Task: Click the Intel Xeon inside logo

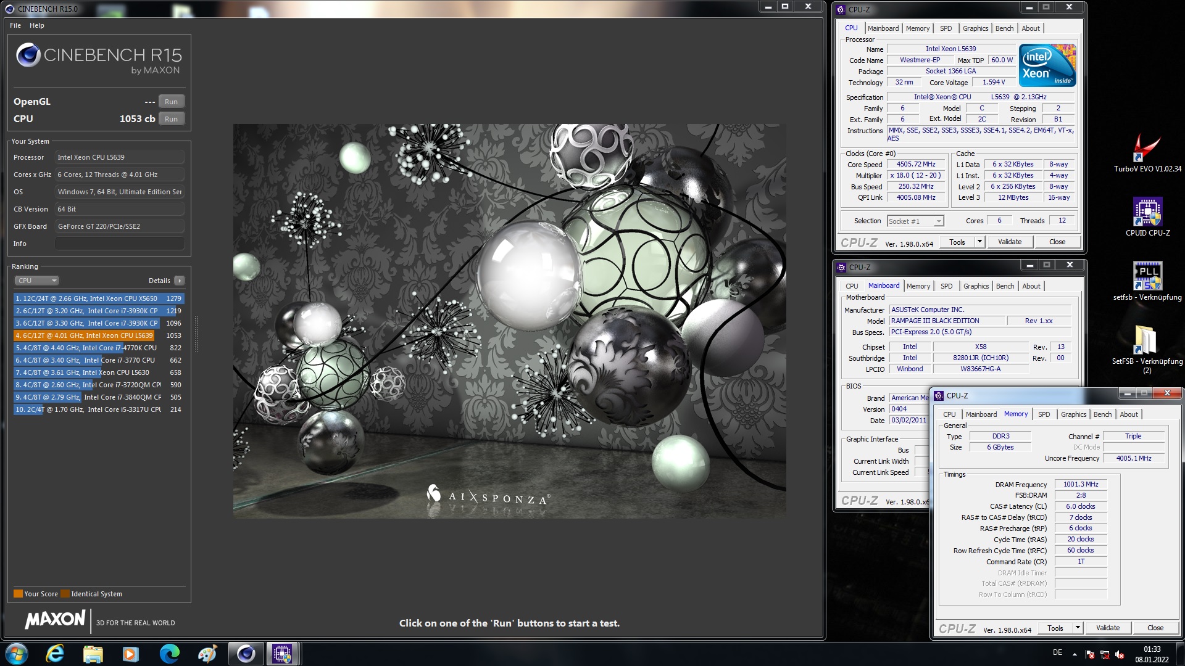Action: 1047,65
